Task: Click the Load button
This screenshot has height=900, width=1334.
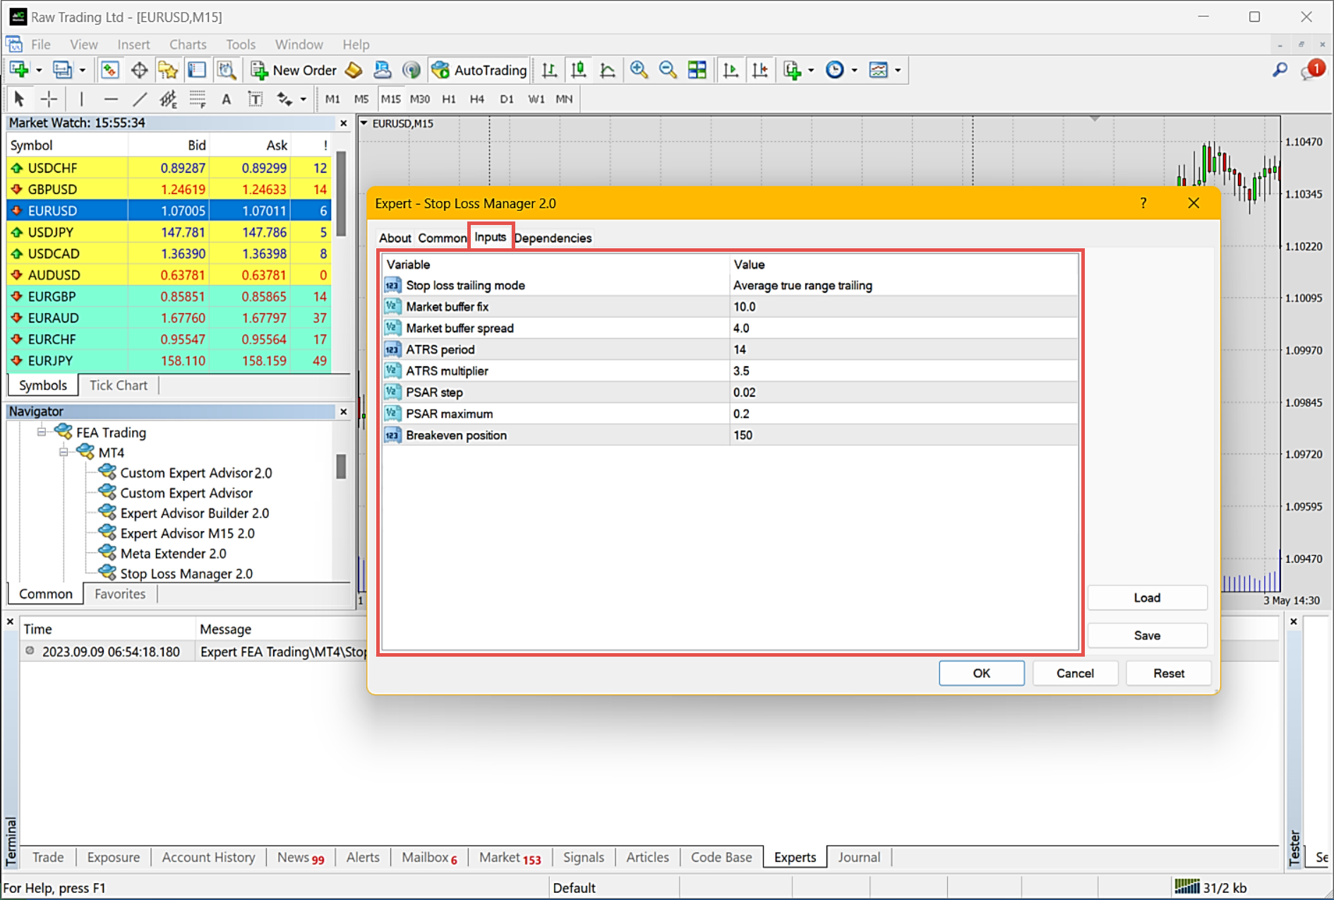Action: [x=1147, y=597]
